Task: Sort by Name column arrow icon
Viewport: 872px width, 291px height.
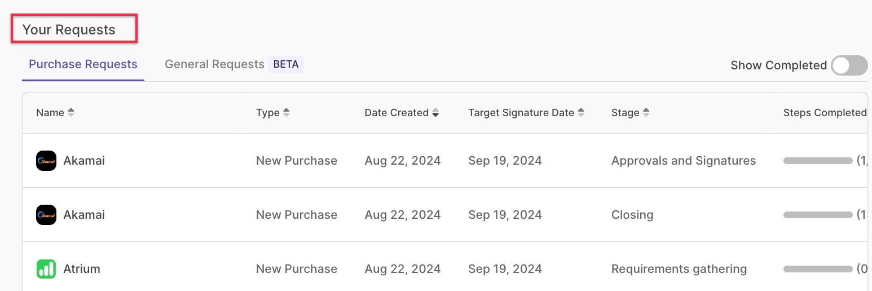Action: [71, 113]
